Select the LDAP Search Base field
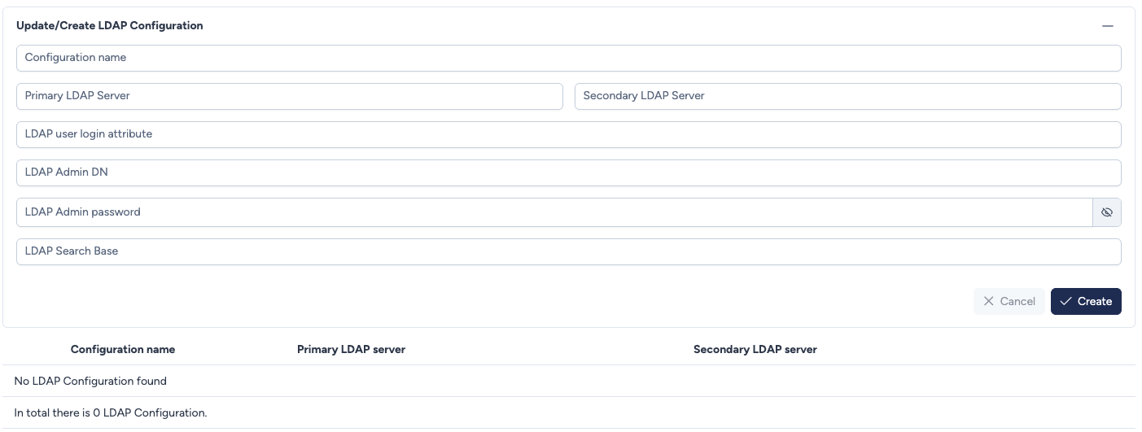 568,251
